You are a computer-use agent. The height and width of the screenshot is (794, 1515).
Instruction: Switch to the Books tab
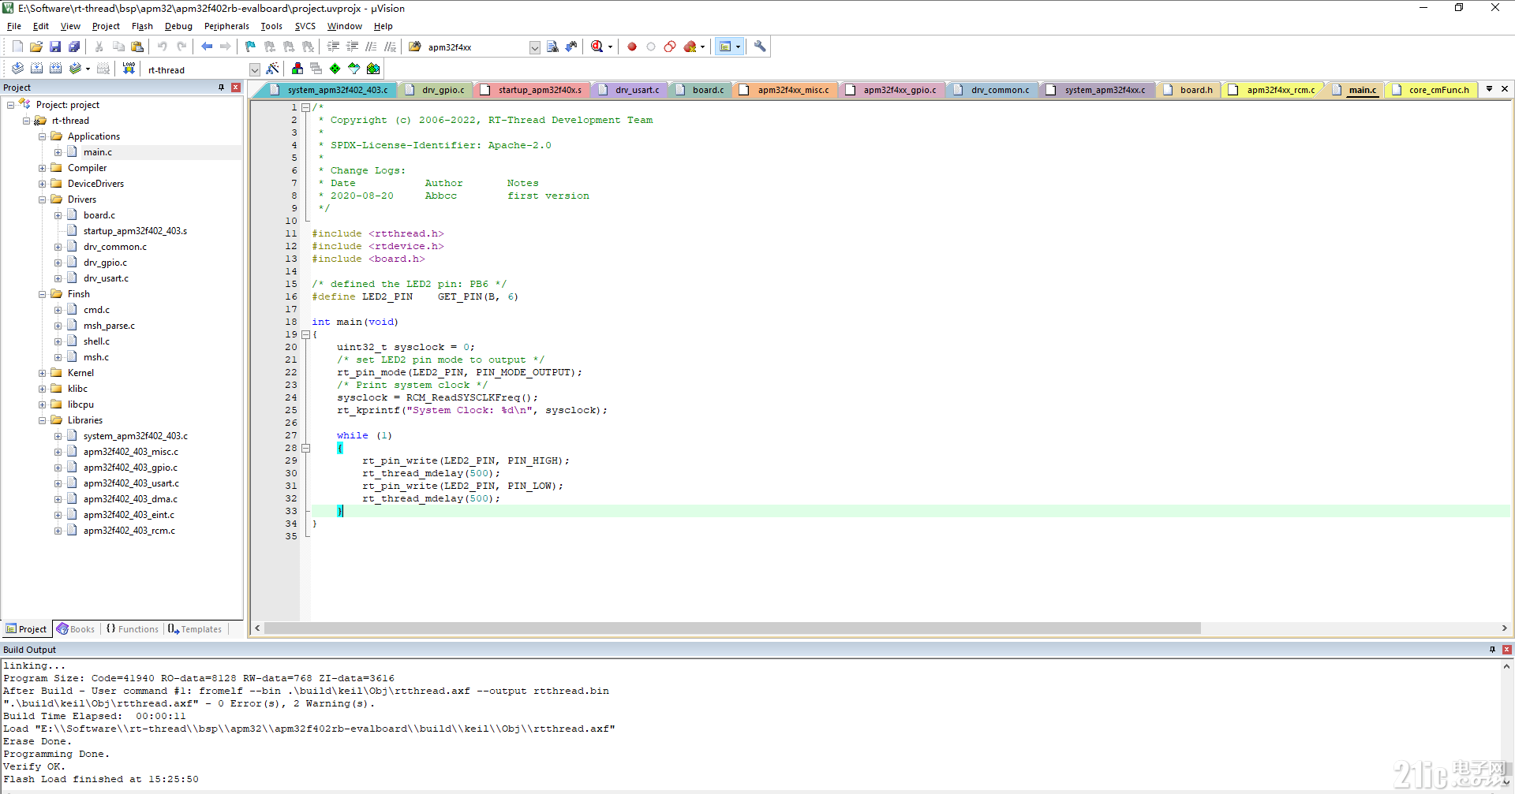[76, 629]
